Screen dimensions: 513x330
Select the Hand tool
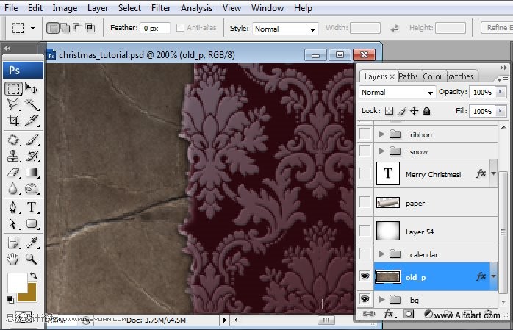point(13,259)
